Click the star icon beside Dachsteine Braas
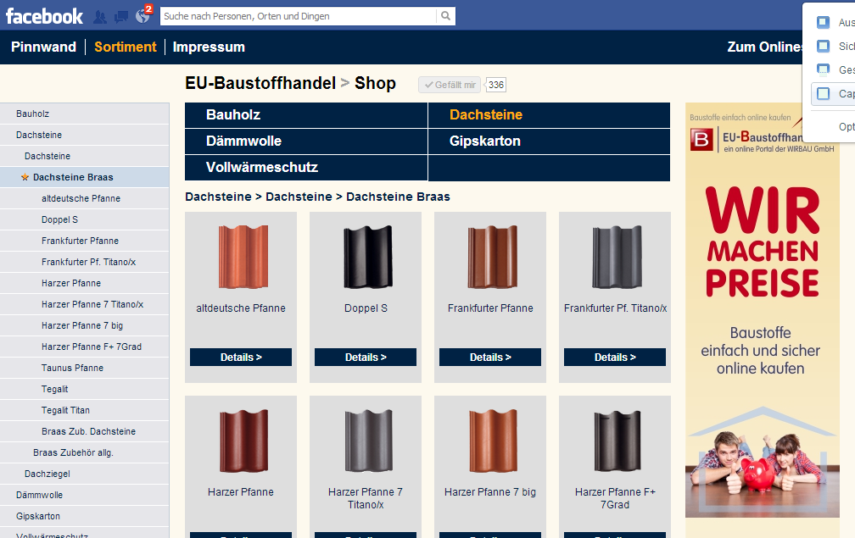855x538 pixels. point(25,177)
